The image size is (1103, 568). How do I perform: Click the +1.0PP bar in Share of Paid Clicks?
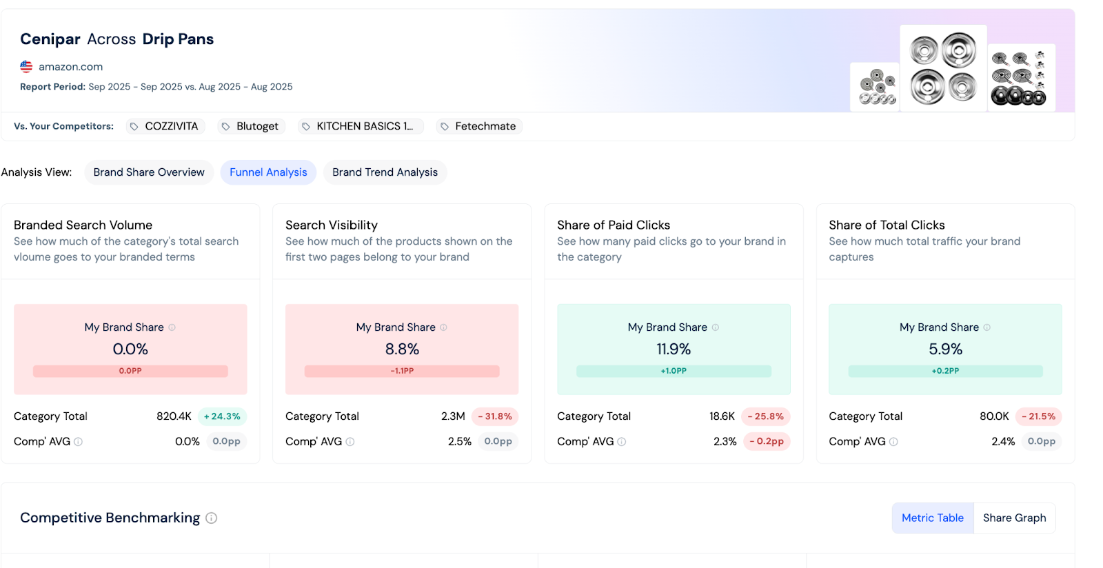point(674,371)
